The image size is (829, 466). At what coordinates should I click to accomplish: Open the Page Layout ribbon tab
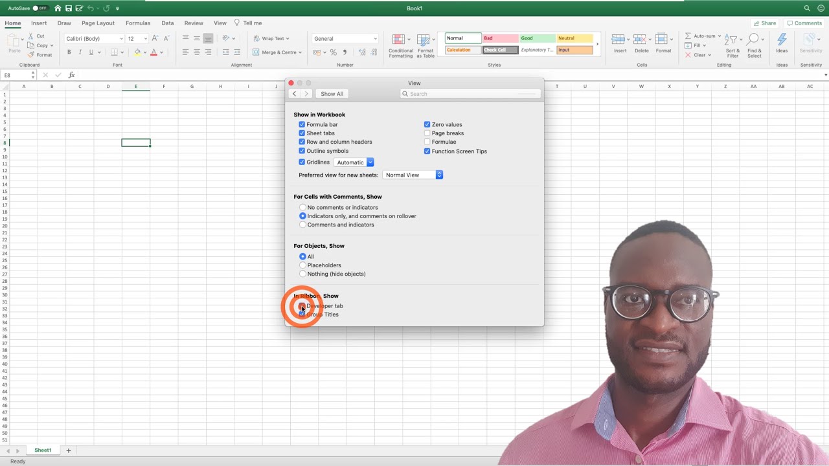pyautogui.click(x=98, y=23)
